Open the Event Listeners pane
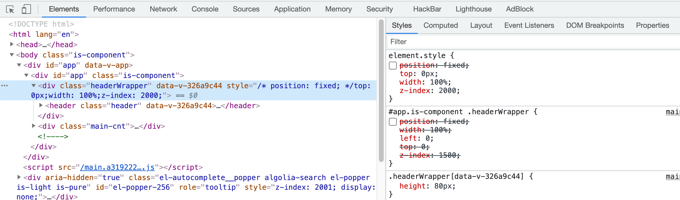The height and width of the screenshot is (200, 680). (x=529, y=26)
